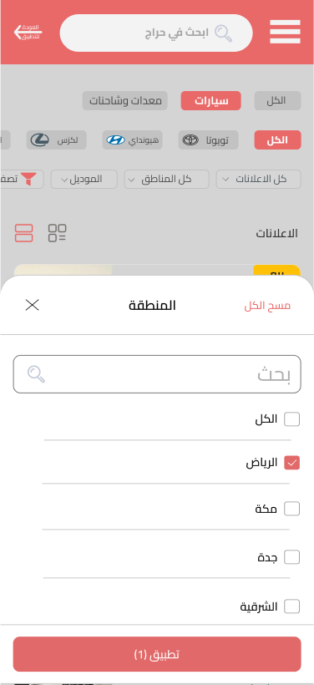
Task: Click the مسح الكل clear link
Action: pyautogui.click(x=267, y=306)
